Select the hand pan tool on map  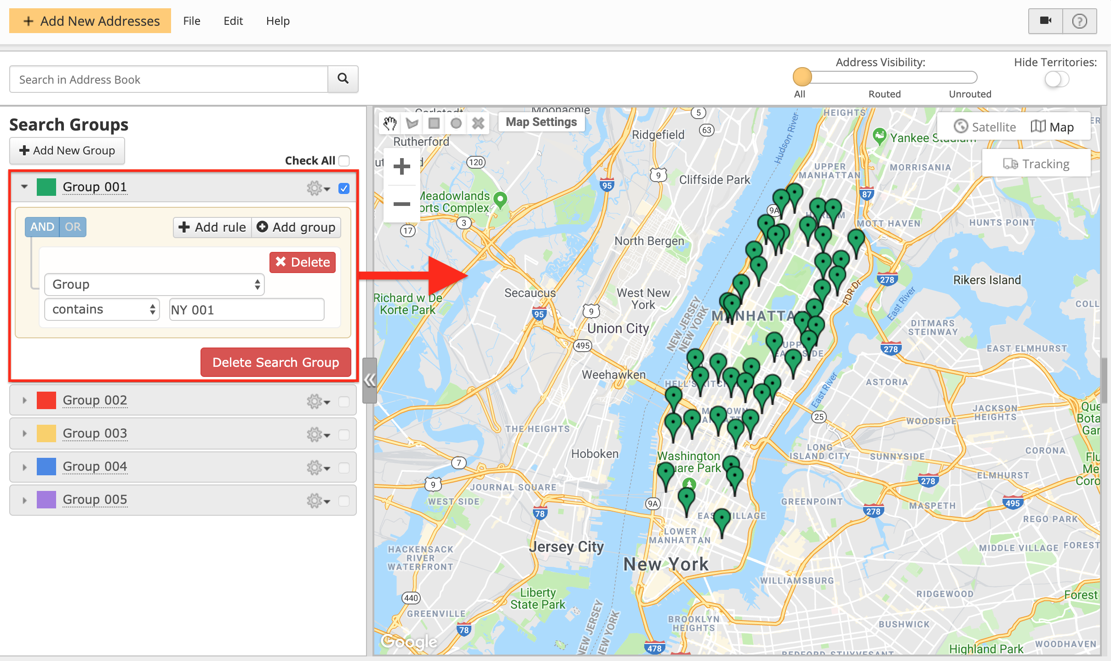(x=390, y=123)
